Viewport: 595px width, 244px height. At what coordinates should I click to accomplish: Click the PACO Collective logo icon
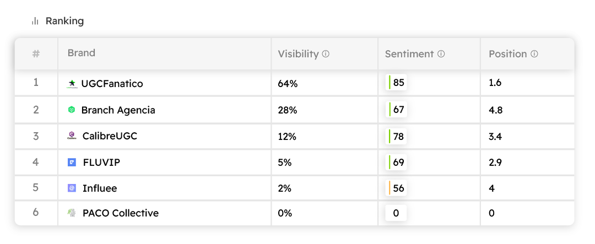(x=72, y=213)
